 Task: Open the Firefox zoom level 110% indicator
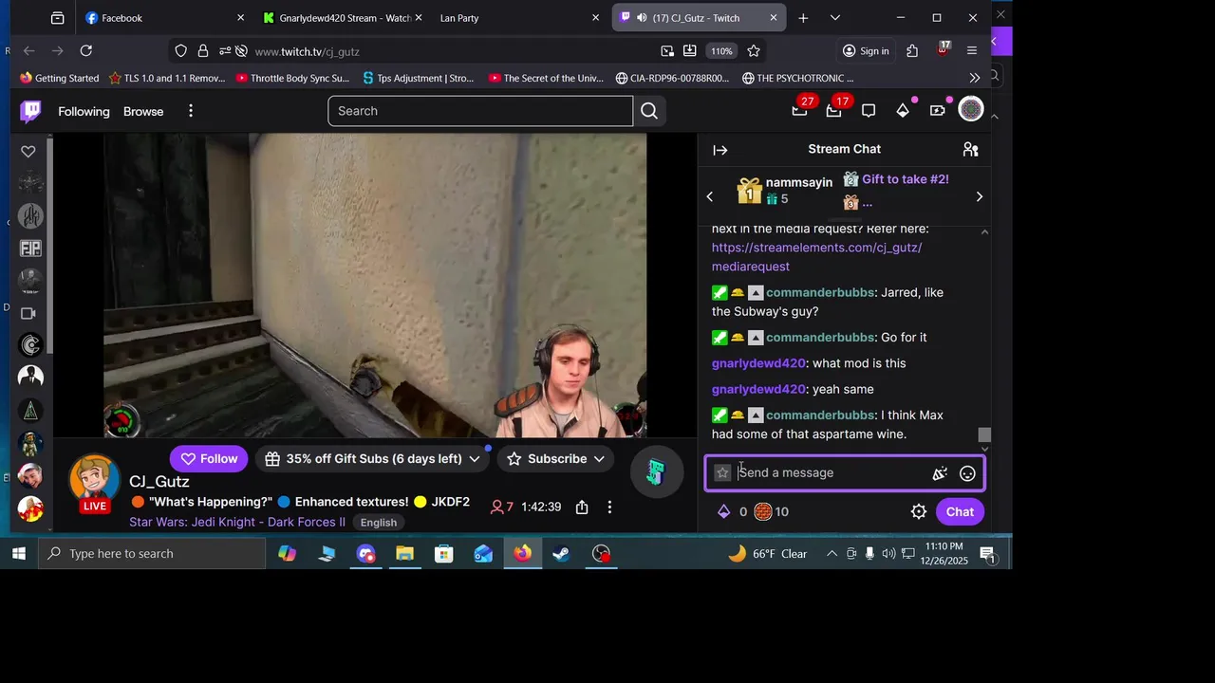coord(722,51)
